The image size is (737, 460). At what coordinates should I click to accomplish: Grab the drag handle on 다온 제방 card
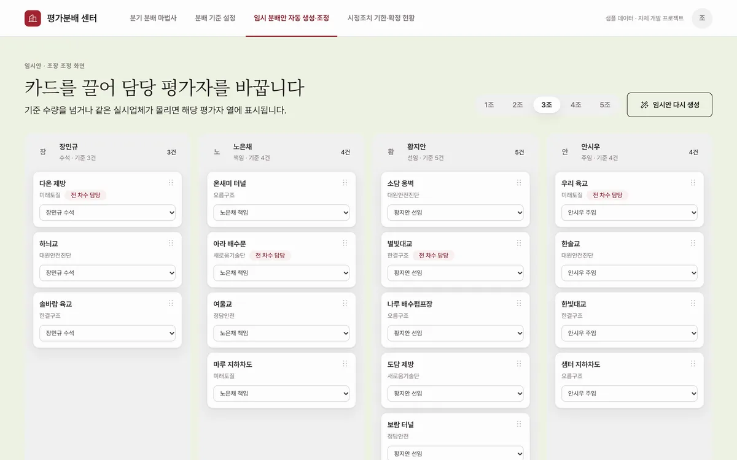coord(171,183)
